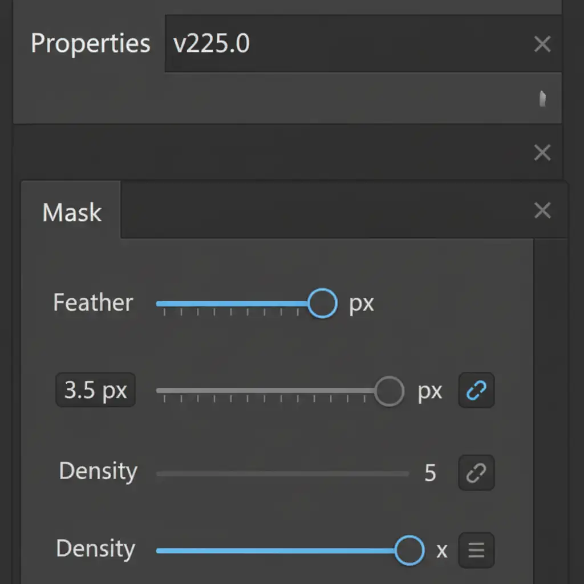The width and height of the screenshot is (584, 584).
Task: Switch to the Mask tab
Action: (x=72, y=213)
